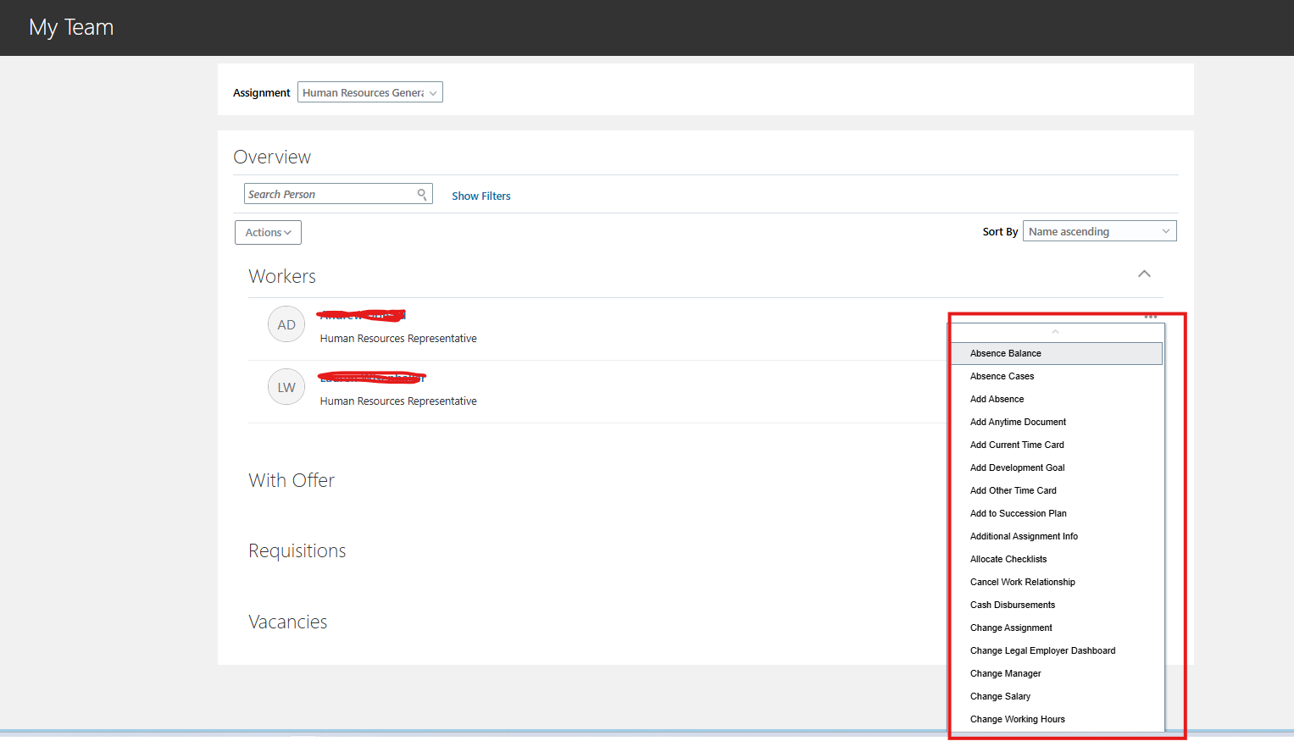Select Change Working Hours

click(1017, 718)
